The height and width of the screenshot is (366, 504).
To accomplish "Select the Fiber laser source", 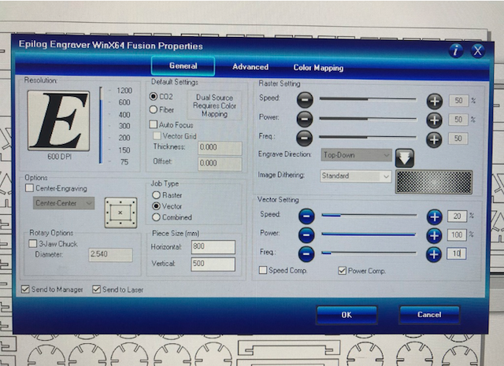I will point(154,109).
